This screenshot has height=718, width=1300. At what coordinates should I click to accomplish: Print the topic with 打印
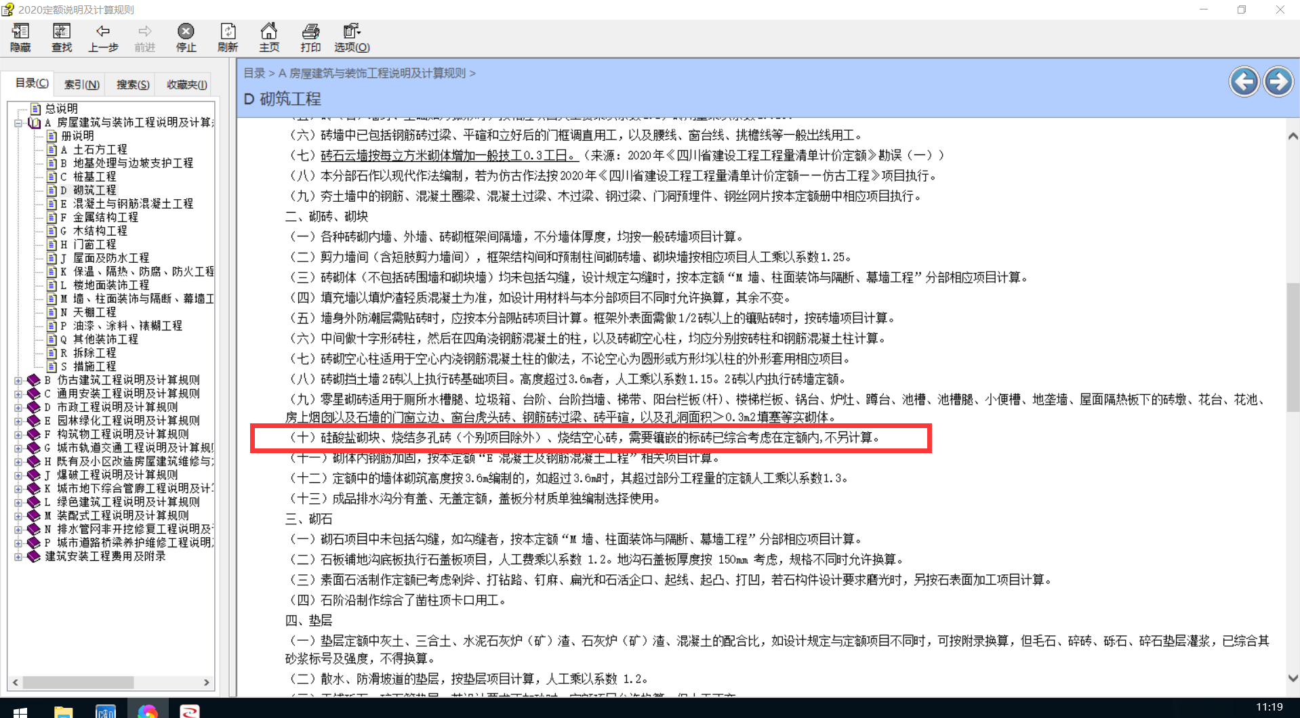pyautogui.click(x=310, y=37)
